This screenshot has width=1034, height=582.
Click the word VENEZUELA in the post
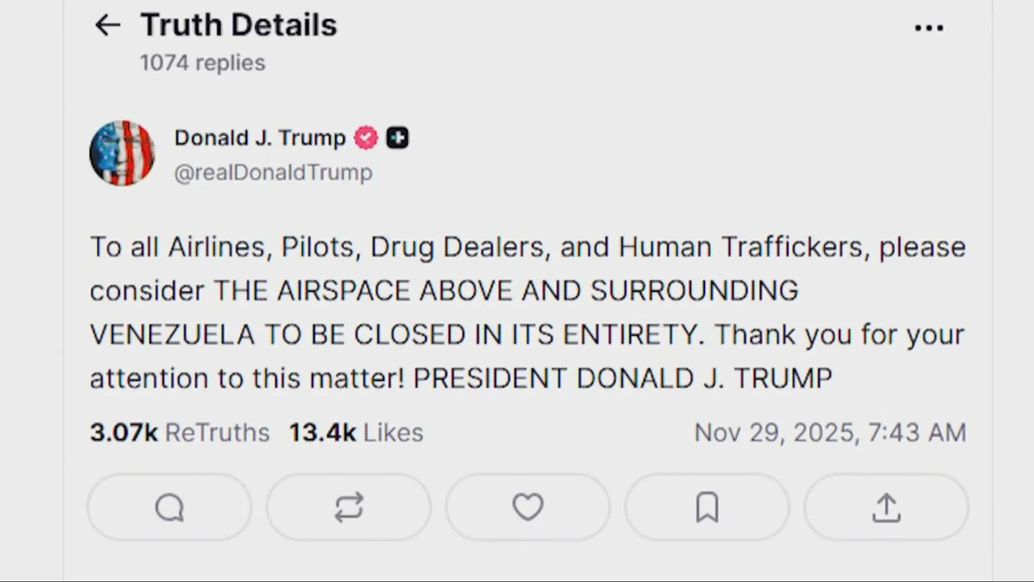[x=172, y=334]
